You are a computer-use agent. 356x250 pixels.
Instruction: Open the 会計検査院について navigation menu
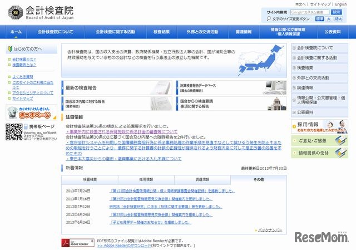[56, 32]
